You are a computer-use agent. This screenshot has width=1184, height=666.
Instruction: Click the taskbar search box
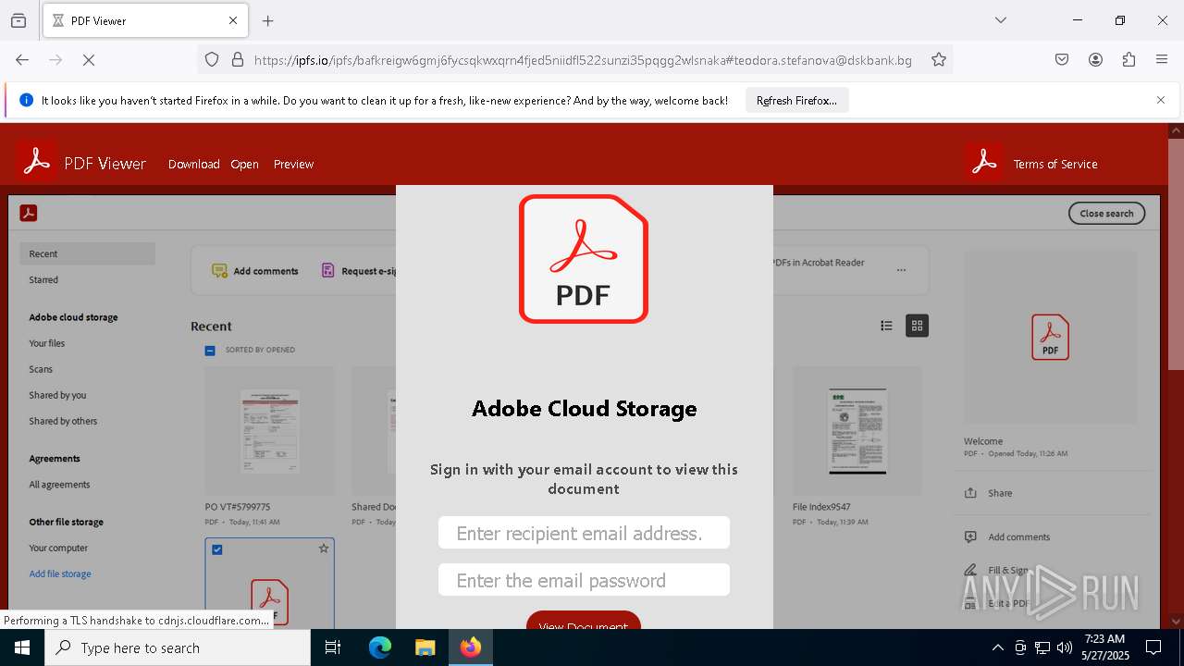[178, 647]
